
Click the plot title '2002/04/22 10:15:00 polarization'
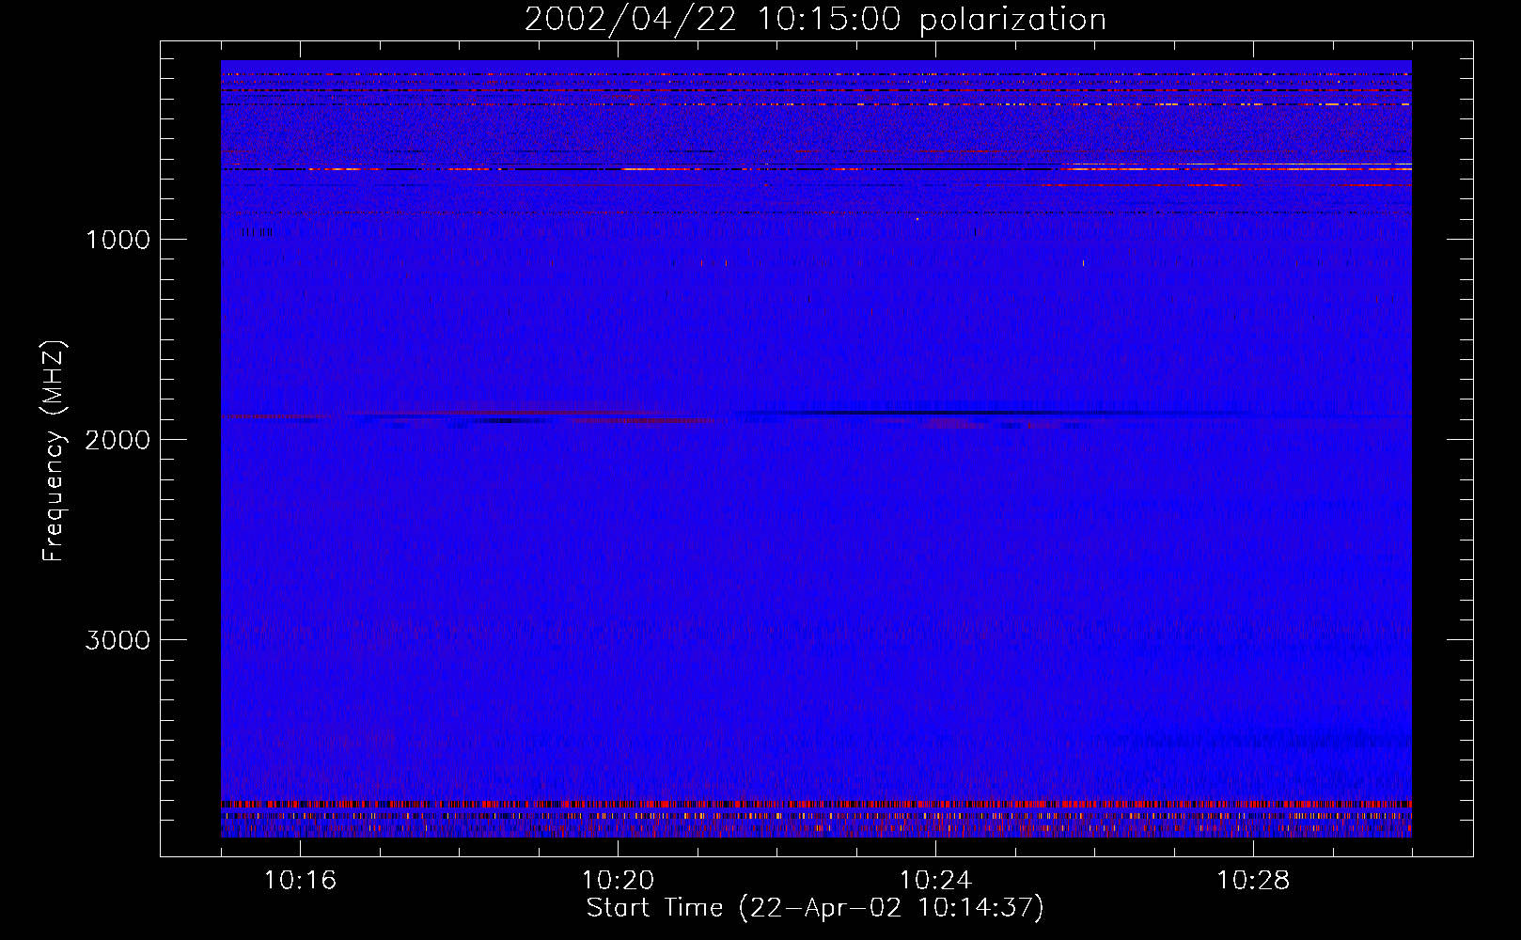click(x=815, y=20)
